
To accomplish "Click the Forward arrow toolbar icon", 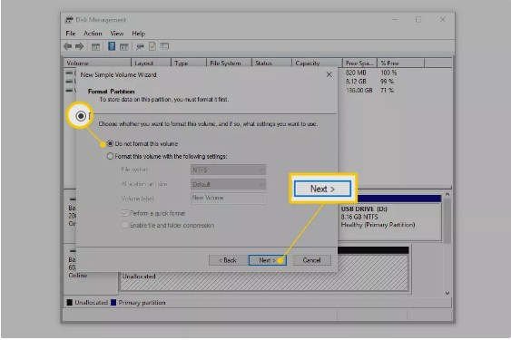I will (x=79, y=46).
